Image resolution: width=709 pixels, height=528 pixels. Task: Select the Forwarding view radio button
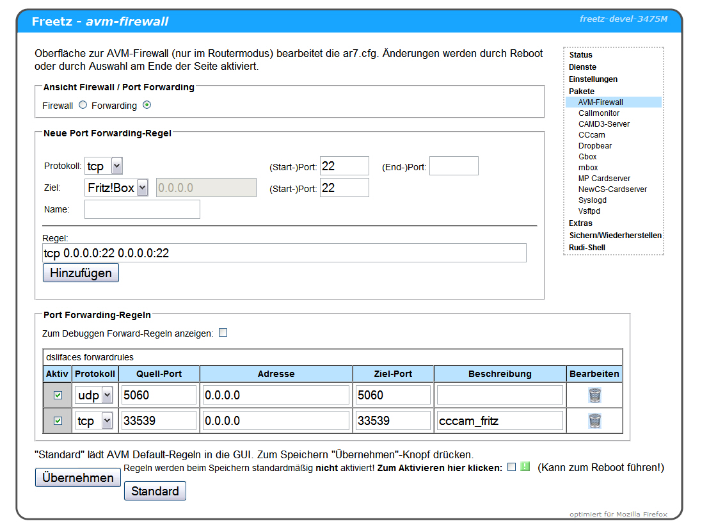(147, 105)
